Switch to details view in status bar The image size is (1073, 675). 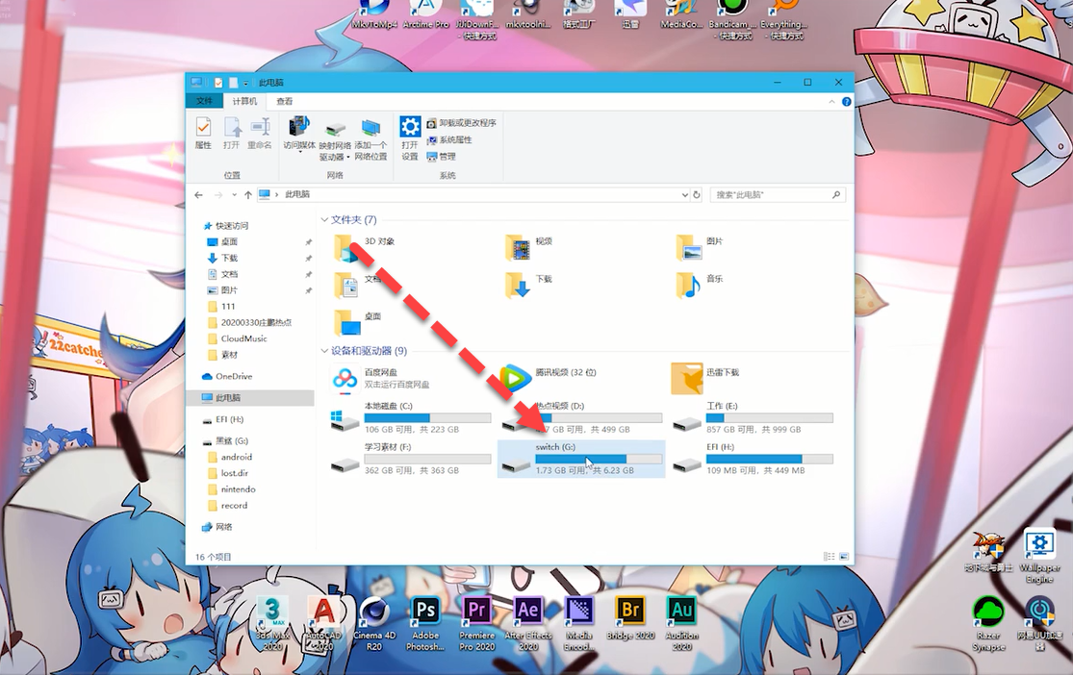(x=830, y=557)
